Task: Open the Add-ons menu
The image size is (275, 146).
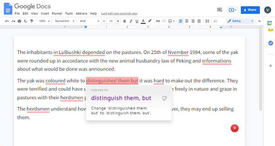Action: (81, 14)
